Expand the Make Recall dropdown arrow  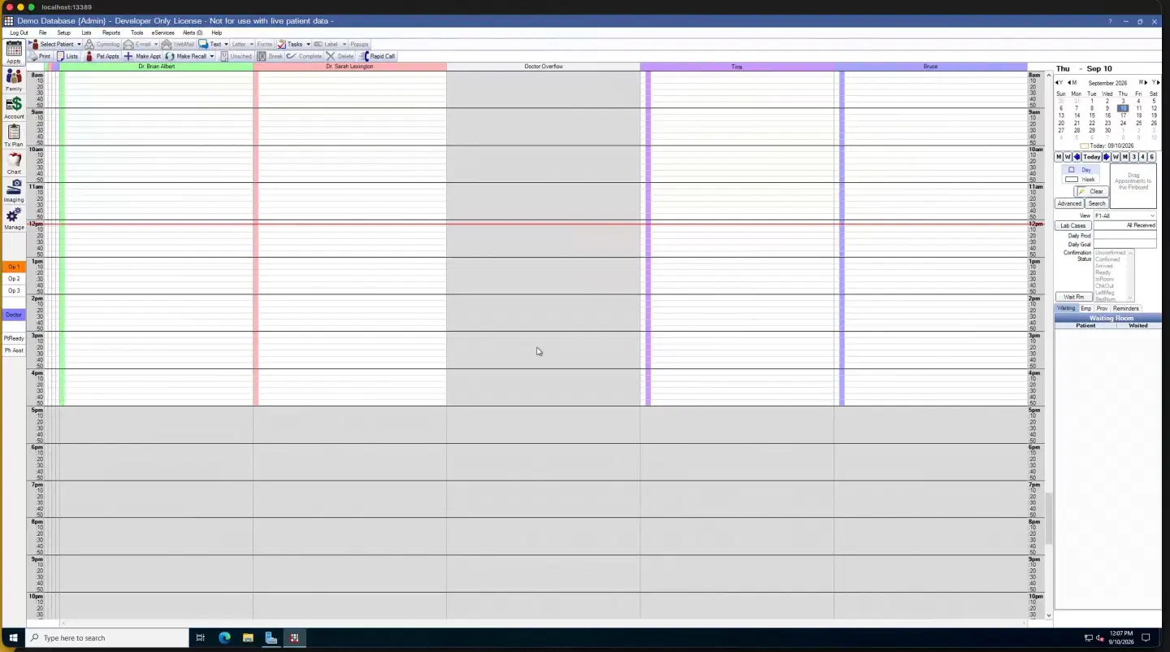pyautogui.click(x=212, y=56)
